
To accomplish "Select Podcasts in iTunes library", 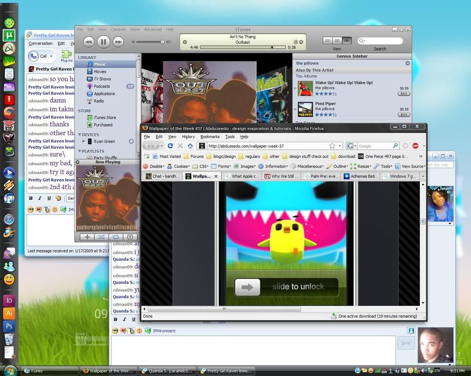I will pyautogui.click(x=102, y=86).
